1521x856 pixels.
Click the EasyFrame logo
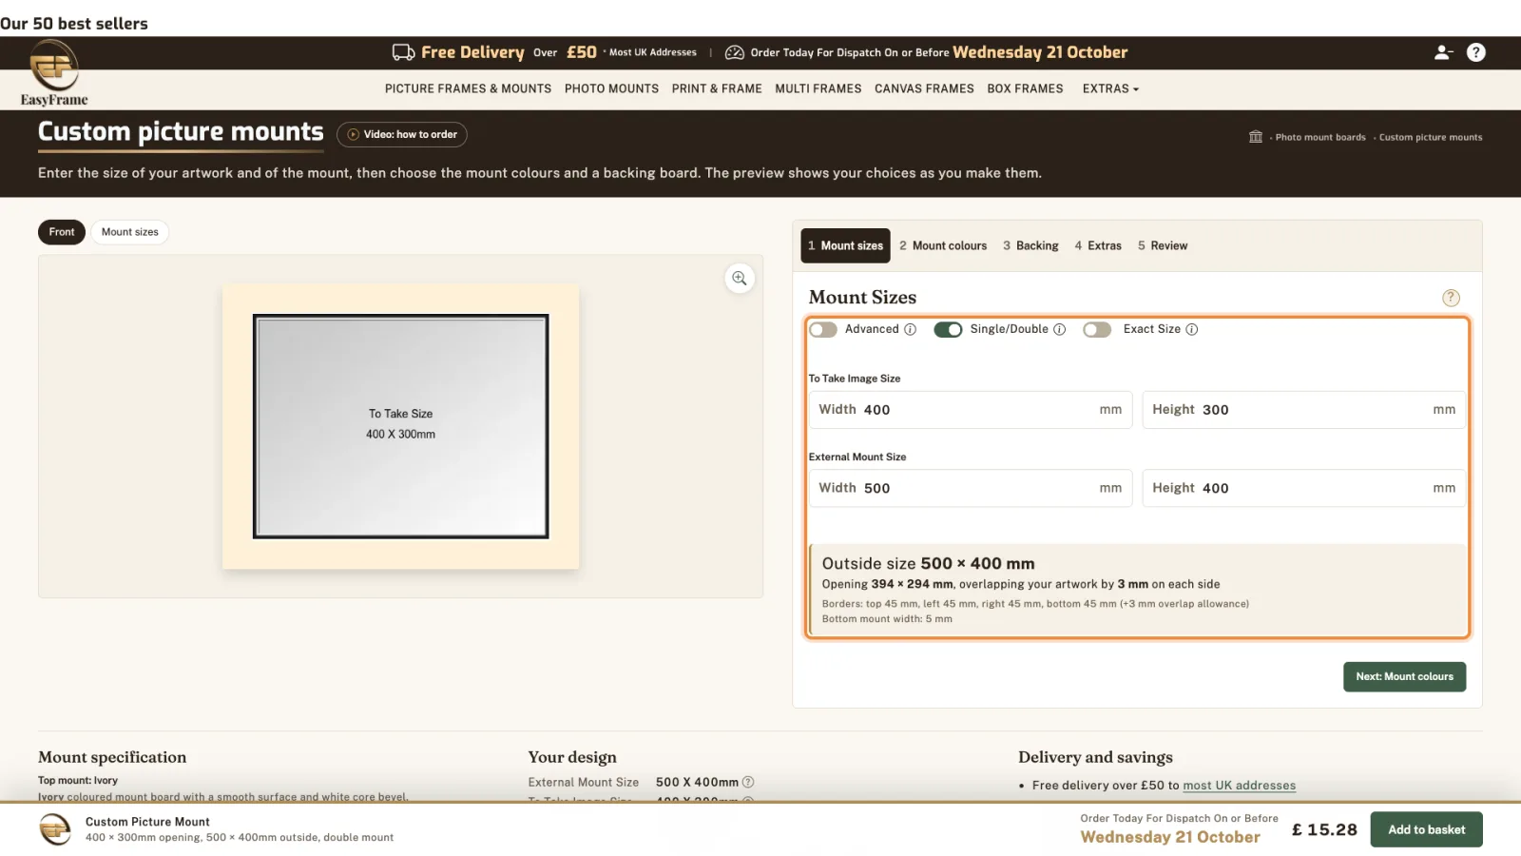[54, 74]
